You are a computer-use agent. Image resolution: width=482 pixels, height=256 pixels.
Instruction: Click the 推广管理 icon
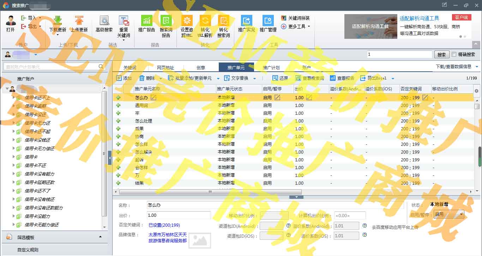[x=268, y=20]
